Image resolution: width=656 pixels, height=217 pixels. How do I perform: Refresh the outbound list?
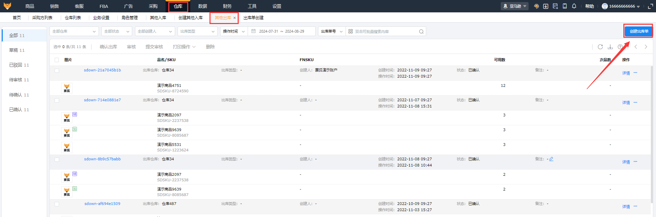(x=600, y=47)
